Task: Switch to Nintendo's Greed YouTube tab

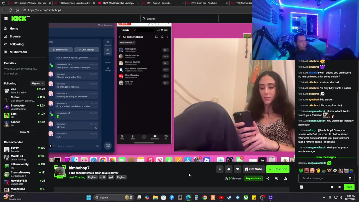Action: [x=74, y=3]
